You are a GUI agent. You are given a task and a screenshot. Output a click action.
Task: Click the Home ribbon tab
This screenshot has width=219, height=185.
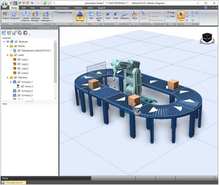tap(14, 8)
